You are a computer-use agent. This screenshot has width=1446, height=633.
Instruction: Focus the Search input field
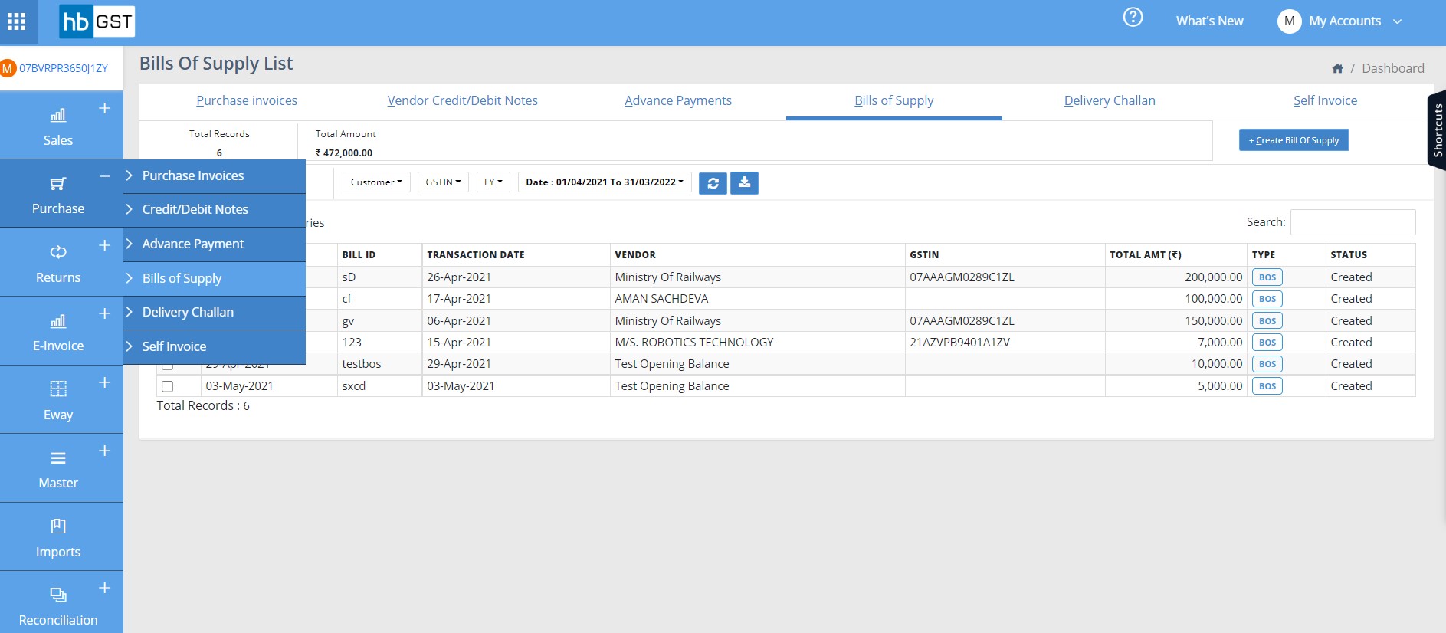tap(1353, 222)
